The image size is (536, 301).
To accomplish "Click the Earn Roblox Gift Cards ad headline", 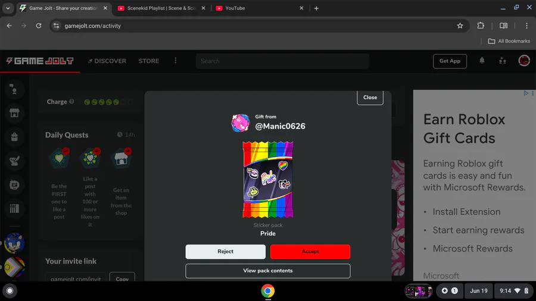I will (464, 128).
